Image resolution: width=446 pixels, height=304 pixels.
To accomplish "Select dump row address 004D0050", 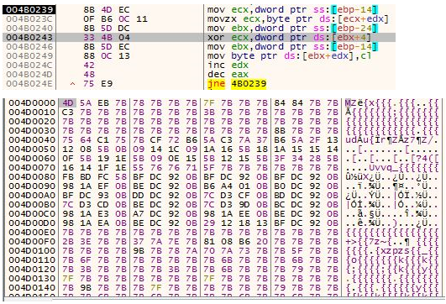I will pyautogui.click(x=32, y=149).
